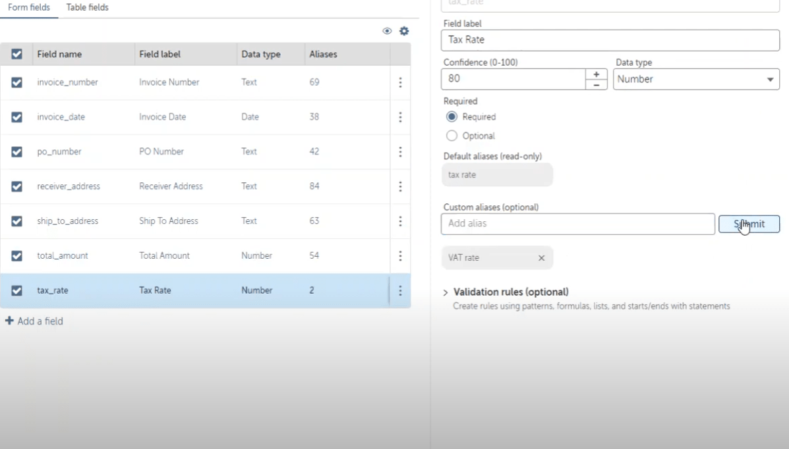
Task: Uncheck the select-all fields header checkbox
Action: [17, 54]
